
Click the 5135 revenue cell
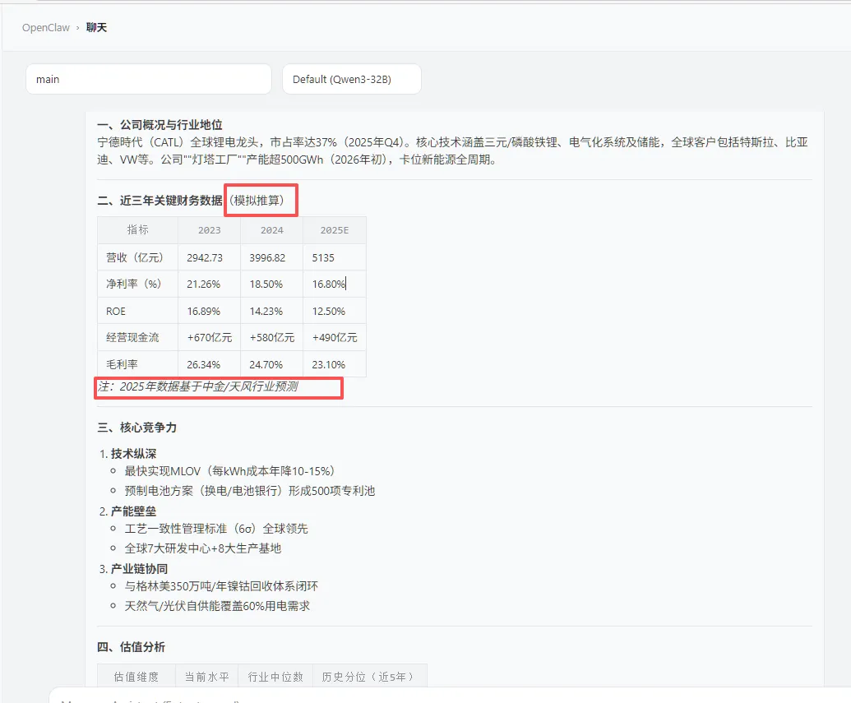335,257
